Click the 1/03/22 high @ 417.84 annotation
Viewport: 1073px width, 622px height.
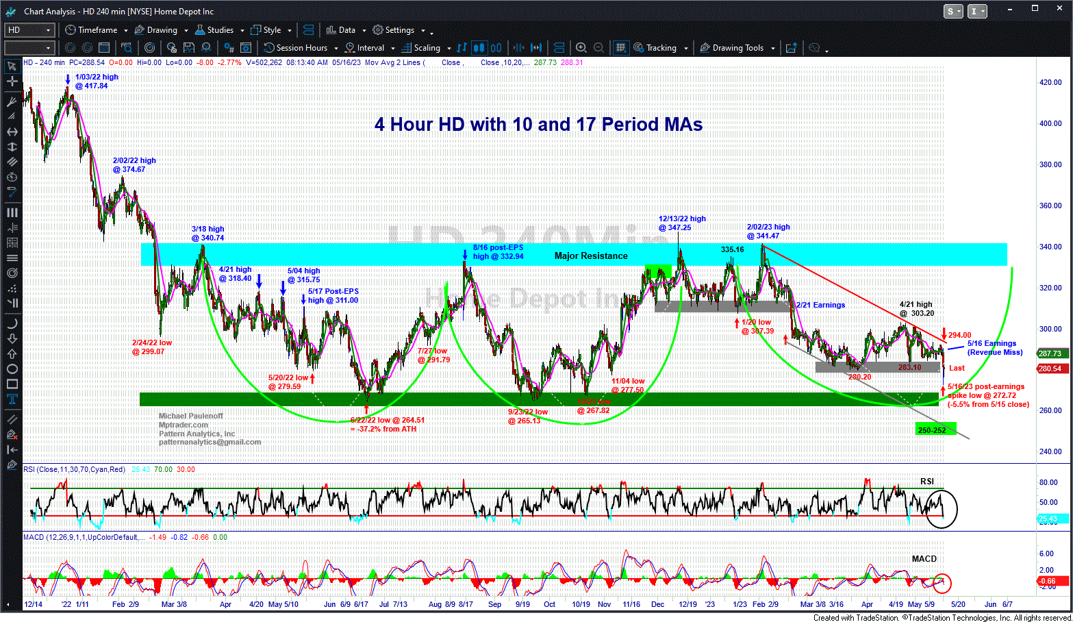tap(97, 82)
